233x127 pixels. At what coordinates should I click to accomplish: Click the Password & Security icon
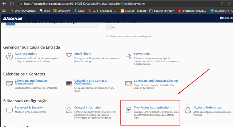coord(9,110)
